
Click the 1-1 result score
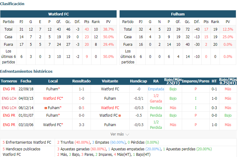[x=82, y=89]
